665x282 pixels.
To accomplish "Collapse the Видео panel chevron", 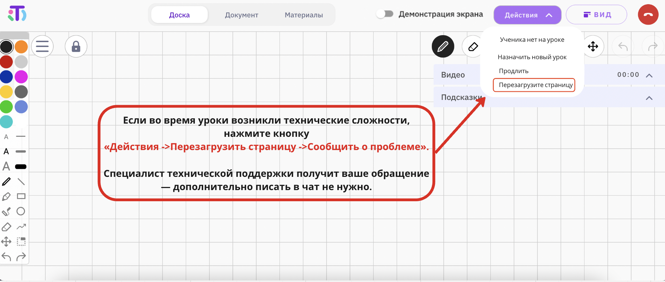I will pyautogui.click(x=649, y=76).
